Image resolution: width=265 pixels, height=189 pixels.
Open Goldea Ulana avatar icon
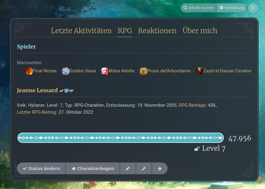(x=66, y=71)
